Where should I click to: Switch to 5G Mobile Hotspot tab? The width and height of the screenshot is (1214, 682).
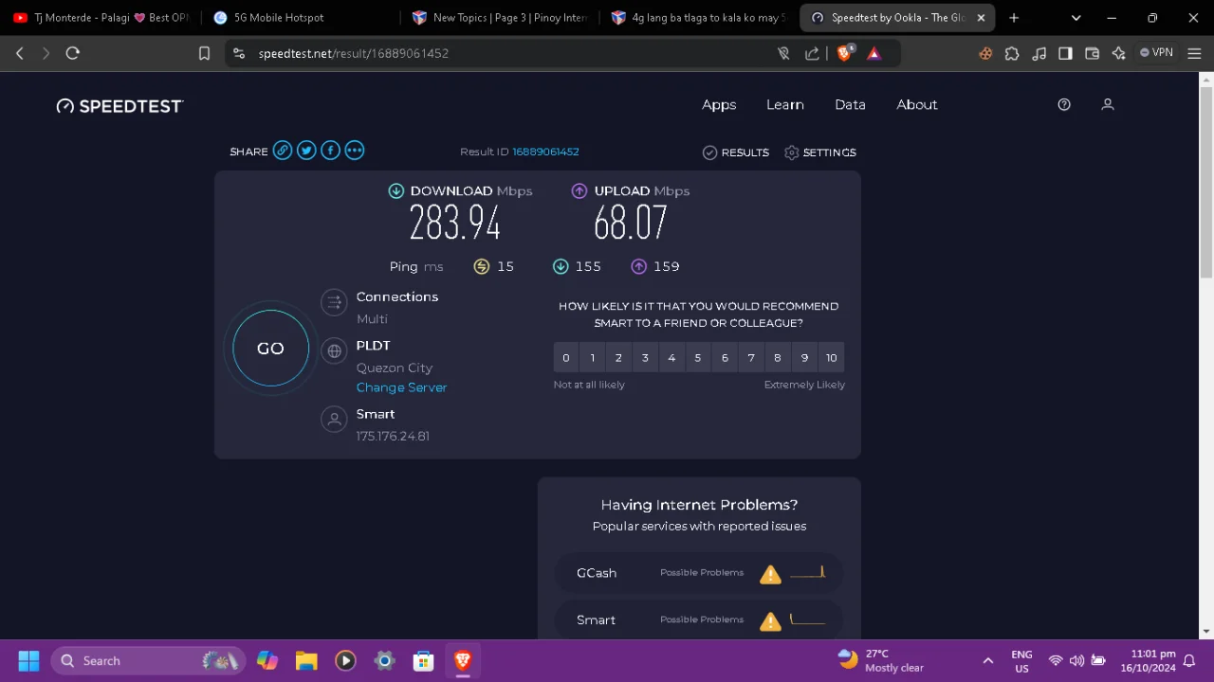pos(298,17)
